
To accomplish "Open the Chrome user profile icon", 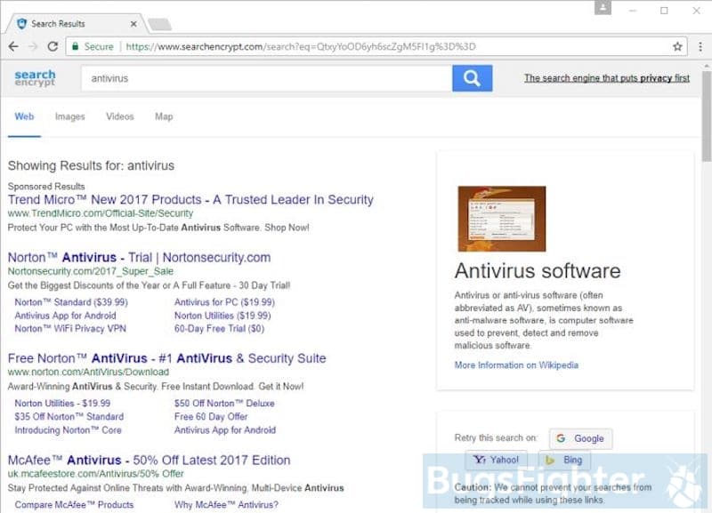I will click(x=603, y=7).
